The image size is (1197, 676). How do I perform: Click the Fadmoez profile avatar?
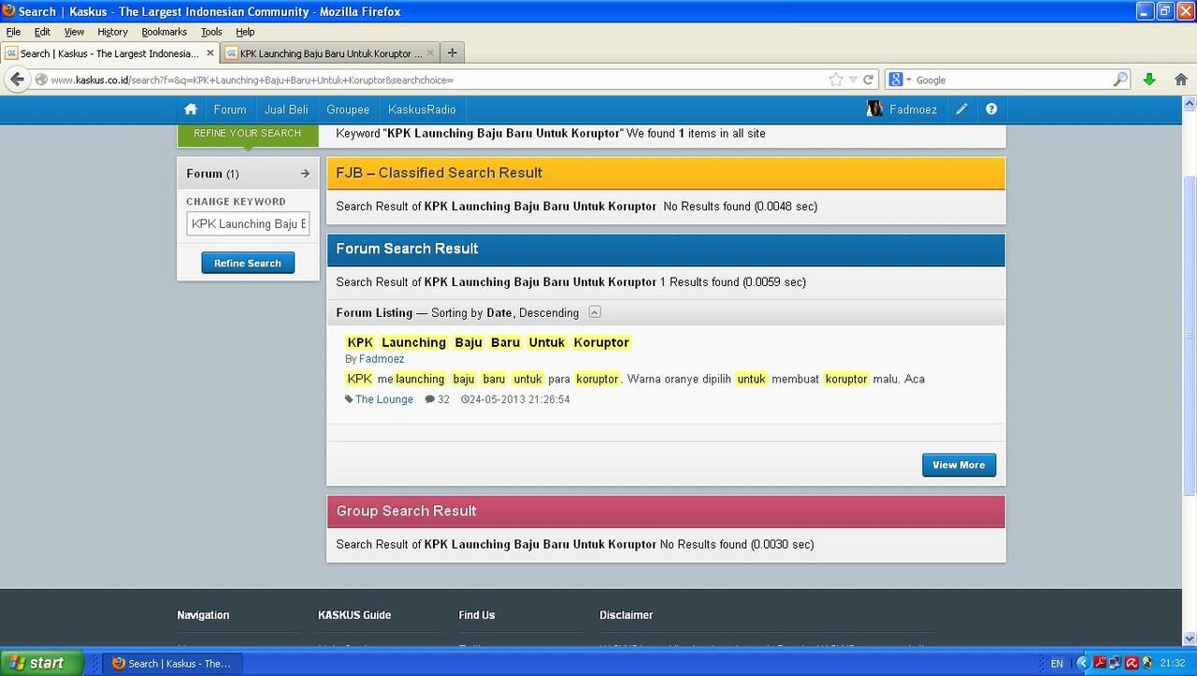click(874, 109)
